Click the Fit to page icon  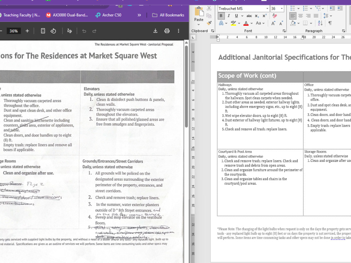tap(43, 31)
